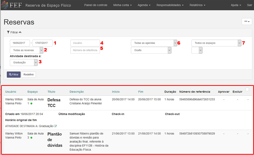Focus the Usuário input field
Viewport: 254px width, 155px height.
pyautogui.click(x=85, y=43)
